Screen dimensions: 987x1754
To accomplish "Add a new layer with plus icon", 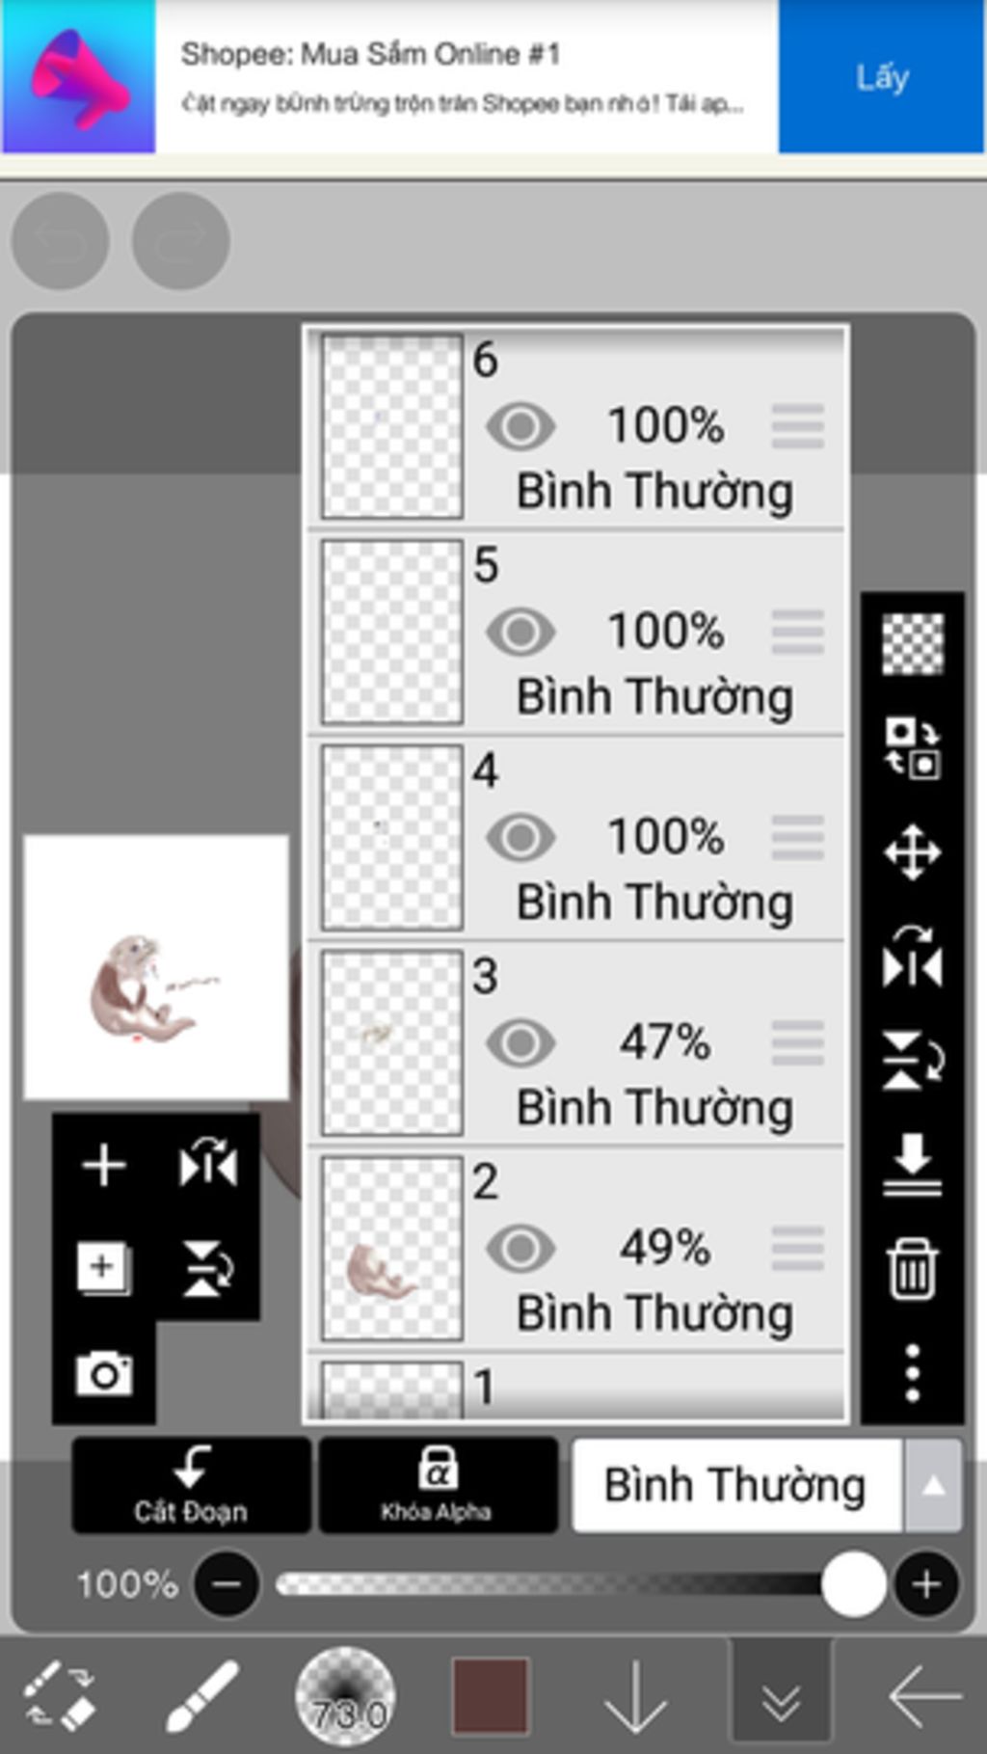I will coord(103,1166).
